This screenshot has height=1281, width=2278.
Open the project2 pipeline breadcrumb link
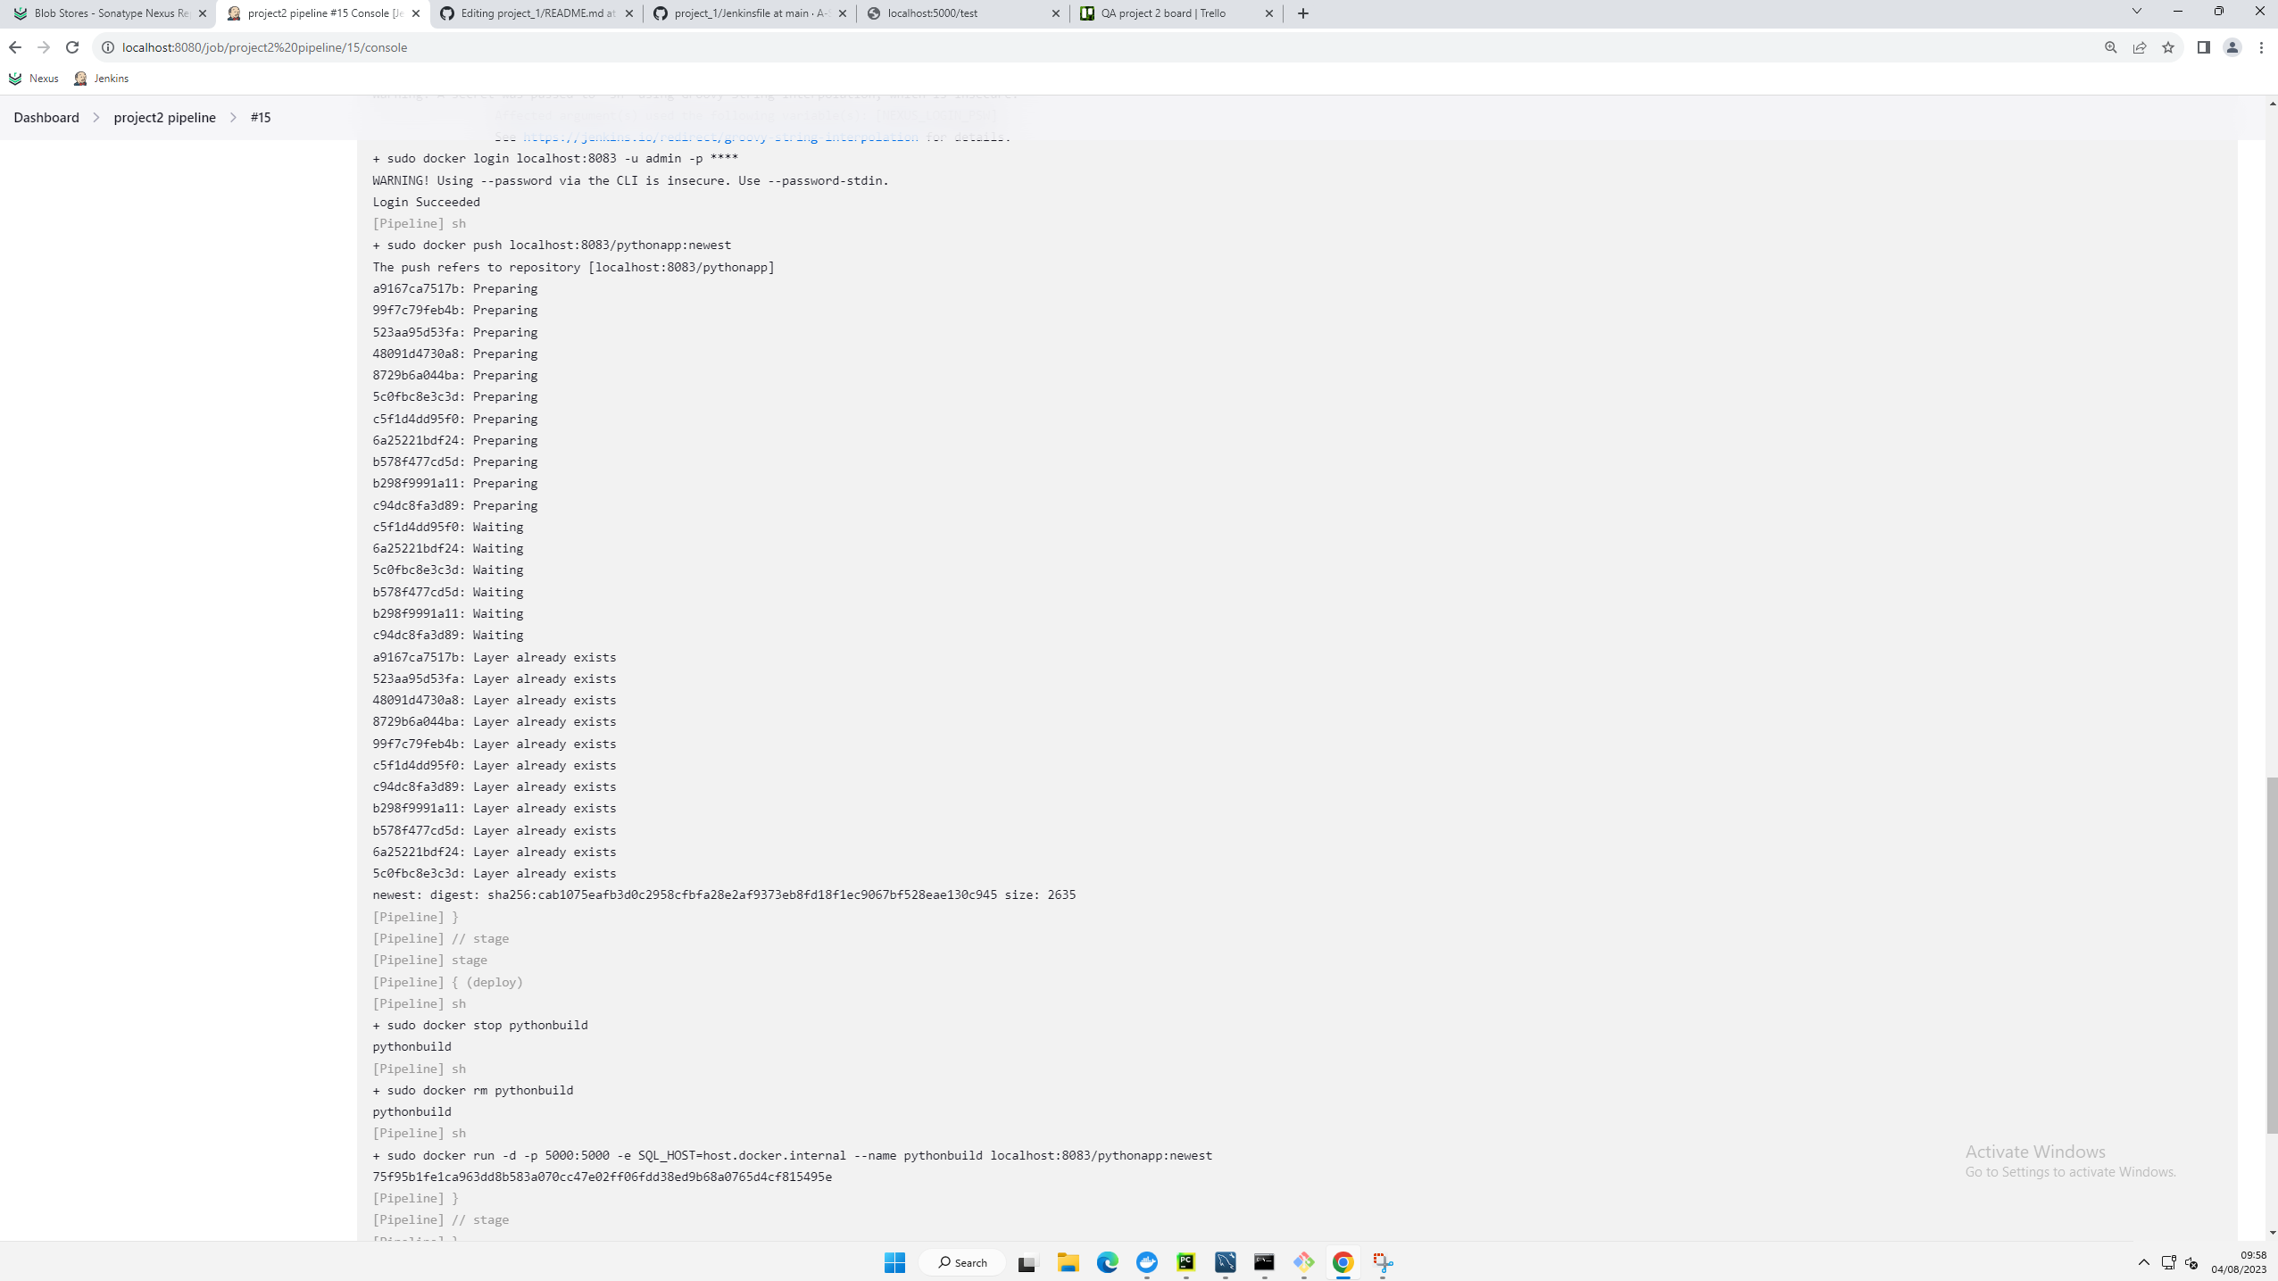tap(164, 117)
